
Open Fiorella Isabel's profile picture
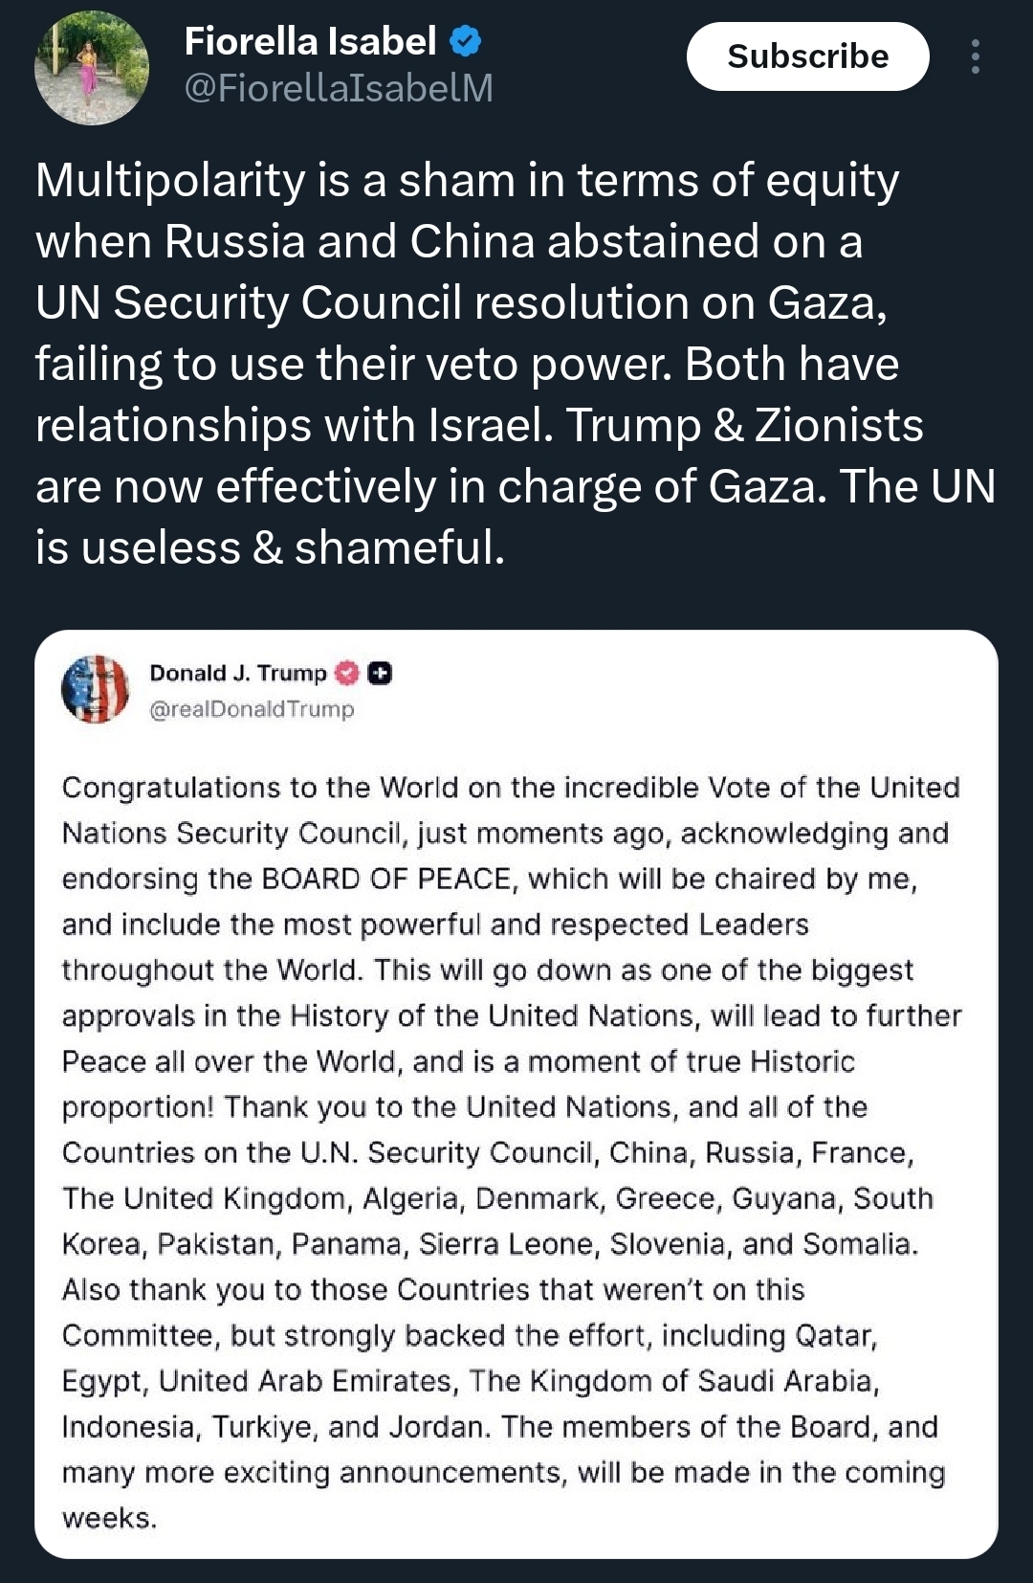click(x=92, y=68)
